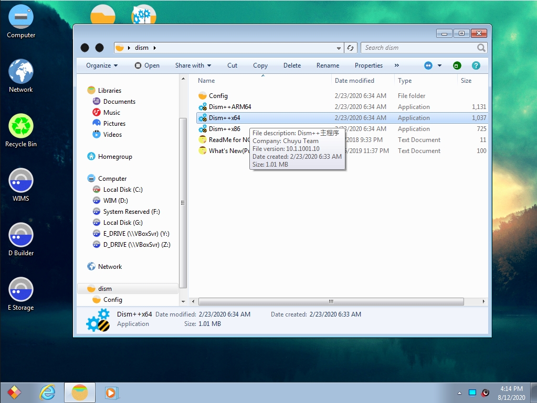Select E_DRIVE (\\VBoxSvr) (Y:) network drive
Viewport: 537px width, 403px height.
pyautogui.click(x=136, y=234)
